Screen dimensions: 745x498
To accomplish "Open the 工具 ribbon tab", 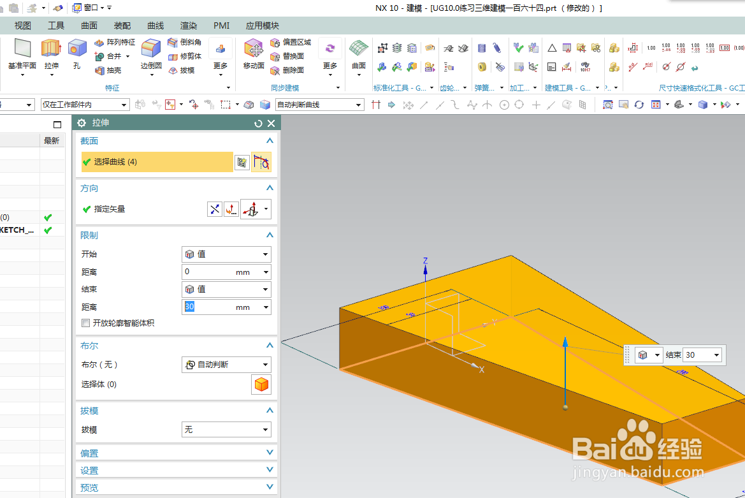I will click(x=56, y=26).
